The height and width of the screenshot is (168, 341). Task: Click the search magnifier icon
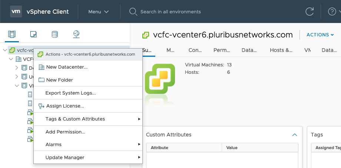click(x=133, y=12)
